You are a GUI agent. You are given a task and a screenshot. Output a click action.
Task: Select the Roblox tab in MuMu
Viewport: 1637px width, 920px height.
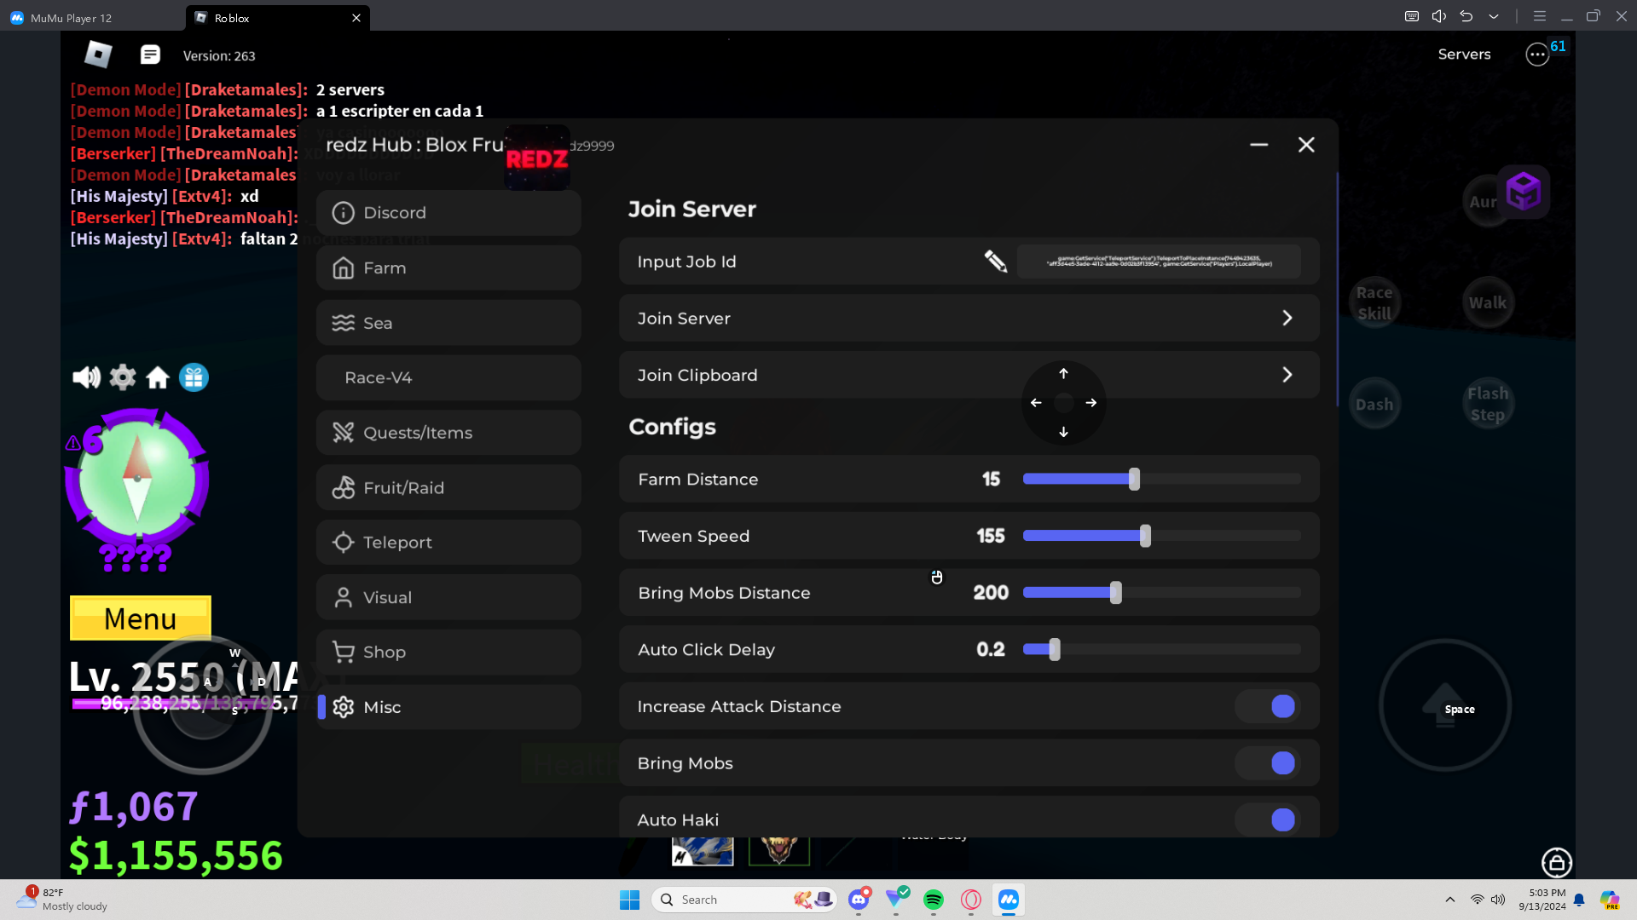tap(278, 17)
